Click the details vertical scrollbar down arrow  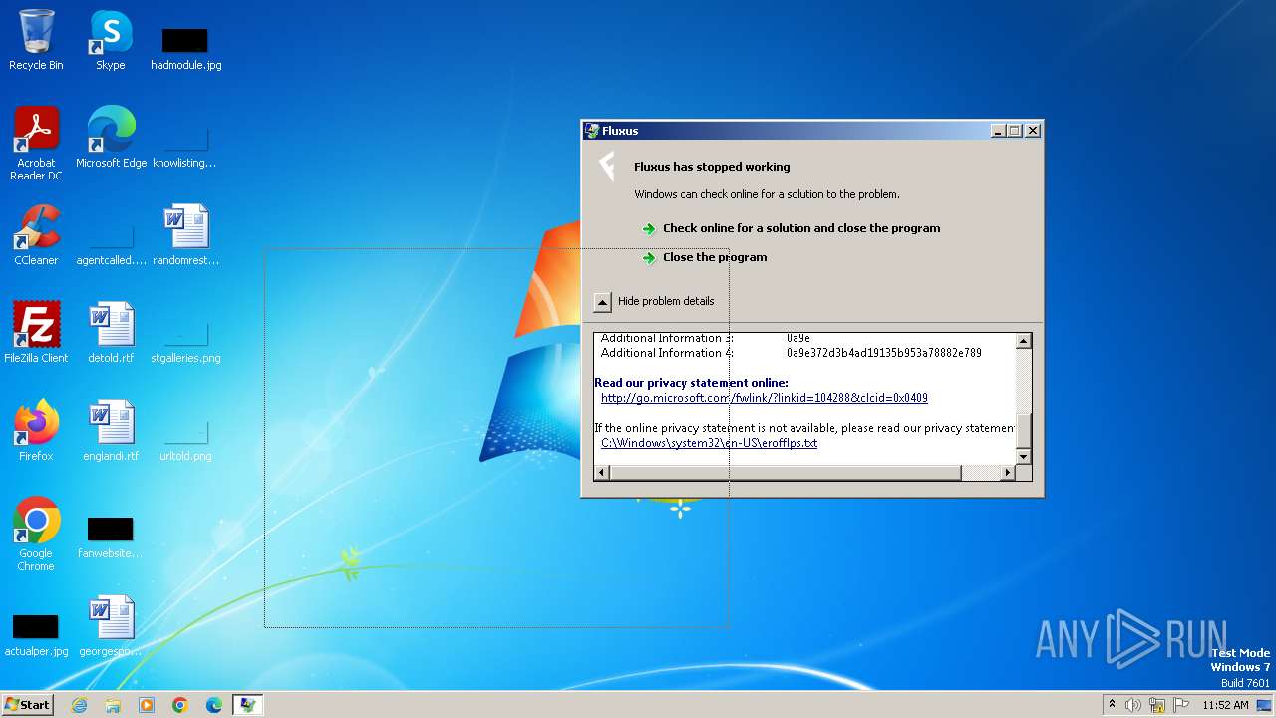pos(1023,457)
